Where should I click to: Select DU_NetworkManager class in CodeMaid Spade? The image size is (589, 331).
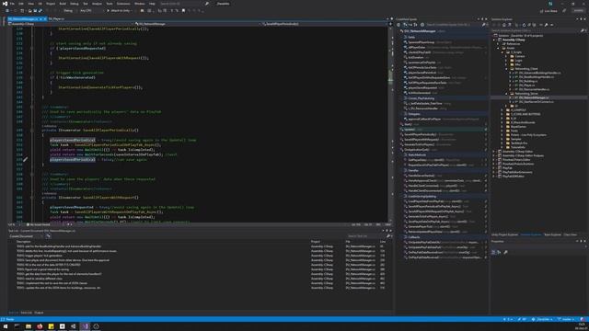(x=420, y=31)
